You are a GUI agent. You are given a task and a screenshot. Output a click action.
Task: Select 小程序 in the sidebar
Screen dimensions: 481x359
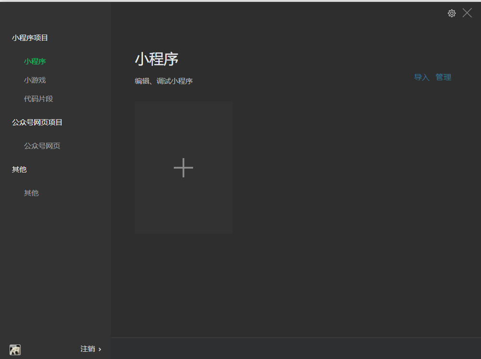[35, 61]
